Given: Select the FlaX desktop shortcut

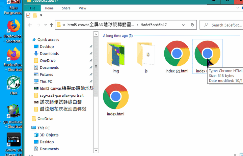Looking at the screenshot, I should coord(13,86).
